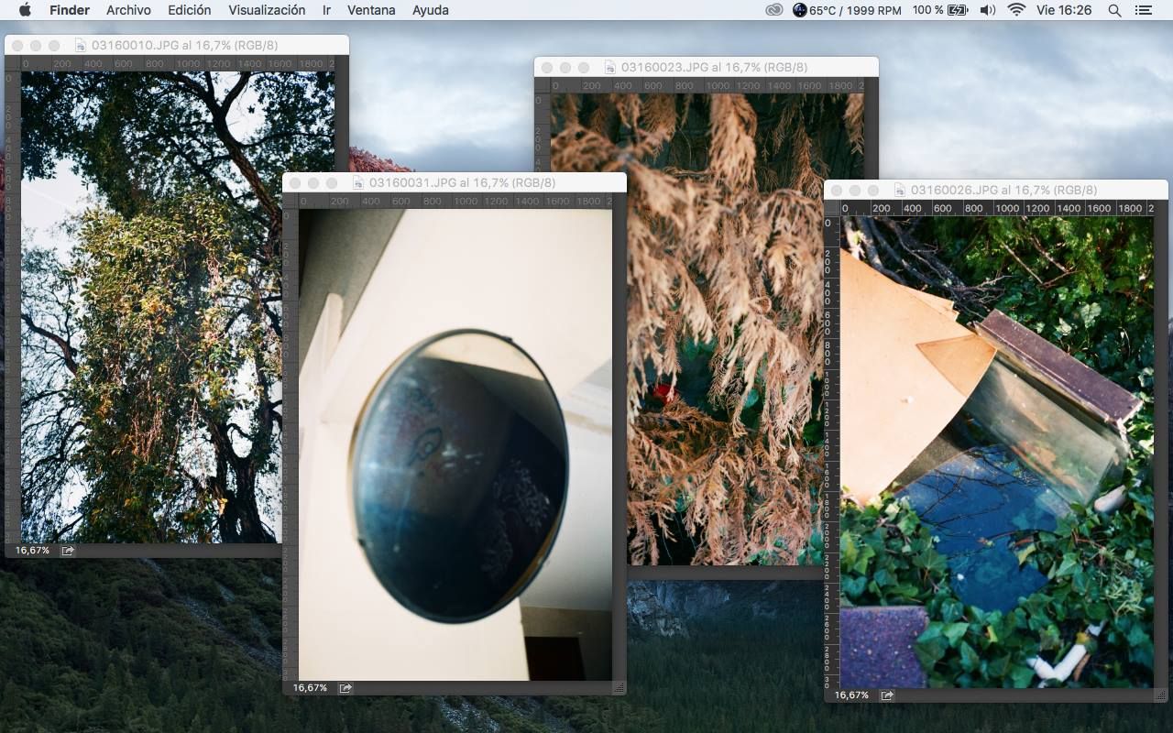Open the Wi-Fi status menu
1173x733 pixels.
click(x=1015, y=10)
